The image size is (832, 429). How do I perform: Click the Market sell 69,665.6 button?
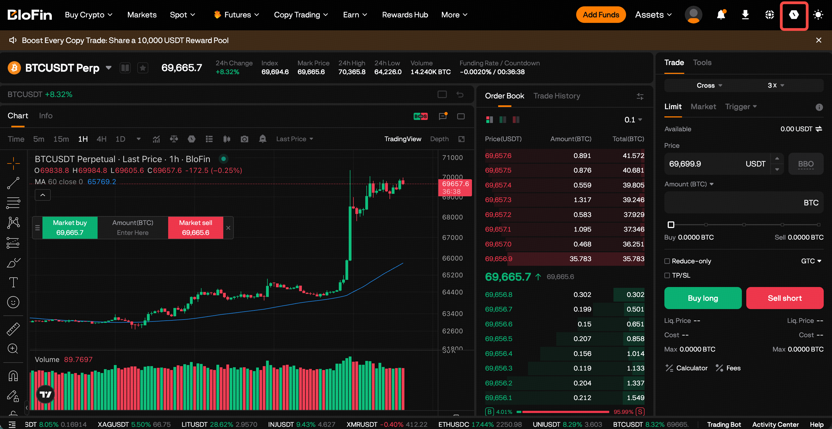[195, 228]
